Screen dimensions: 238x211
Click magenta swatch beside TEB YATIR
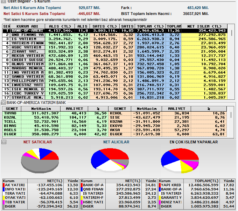click(3, 202)
